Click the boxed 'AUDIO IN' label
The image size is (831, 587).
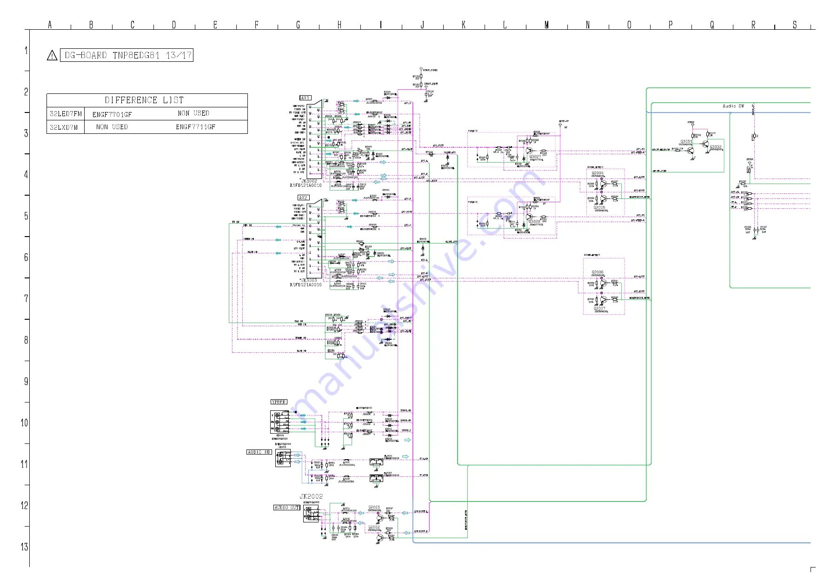pos(259,452)
